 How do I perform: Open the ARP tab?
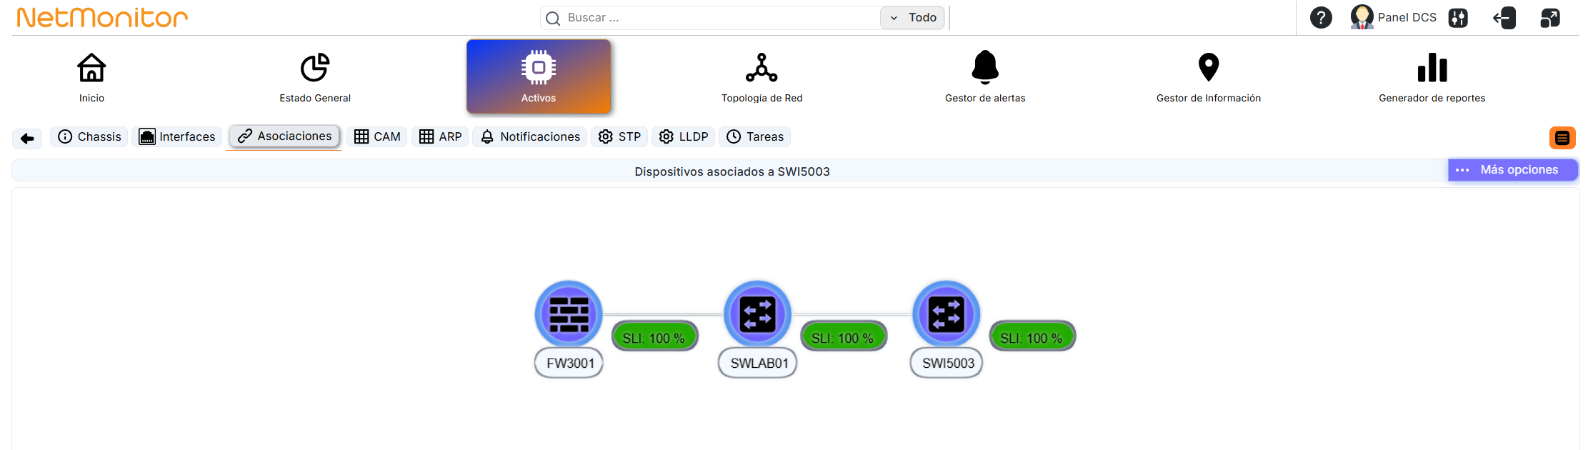(440, 136)
